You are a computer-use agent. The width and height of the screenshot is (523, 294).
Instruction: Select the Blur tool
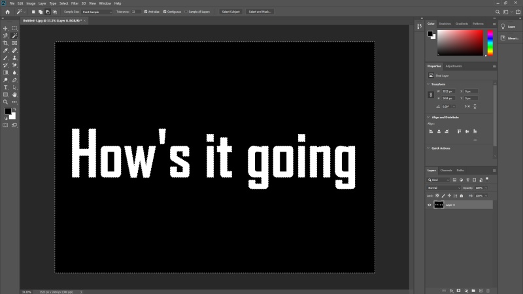point(14,73)
